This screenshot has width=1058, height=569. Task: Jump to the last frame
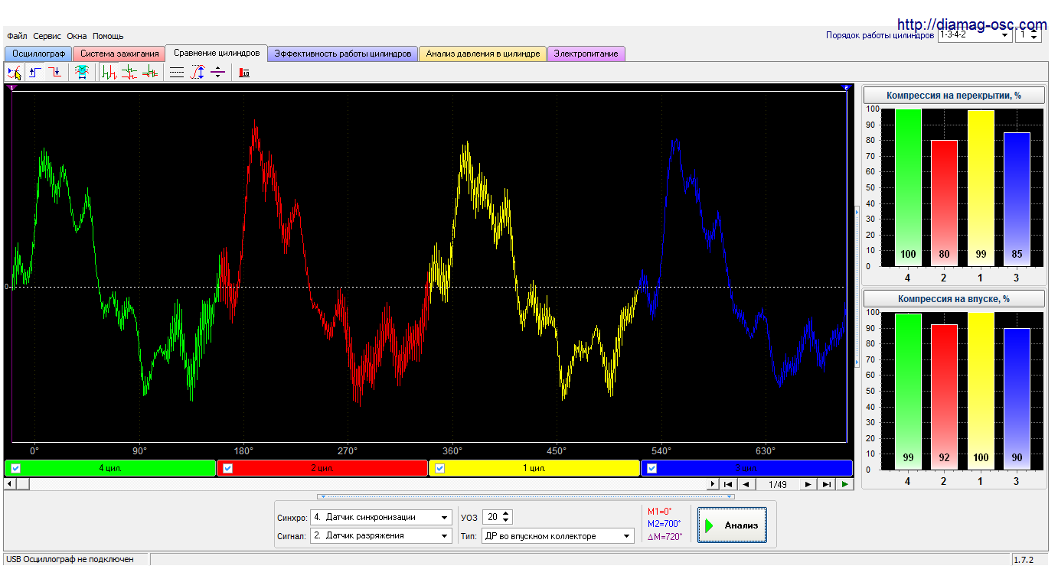826,484
